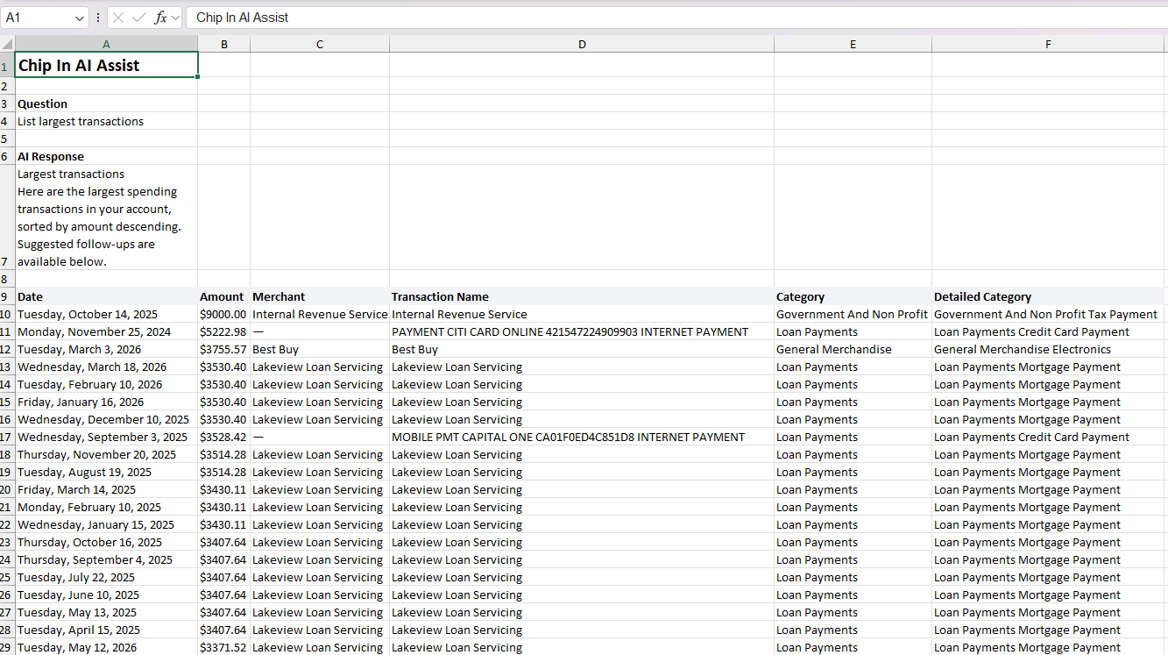The image size is (1168, 655).
Task: Select row 9 header
Action: pyautogui.click(x=7, y=296)
